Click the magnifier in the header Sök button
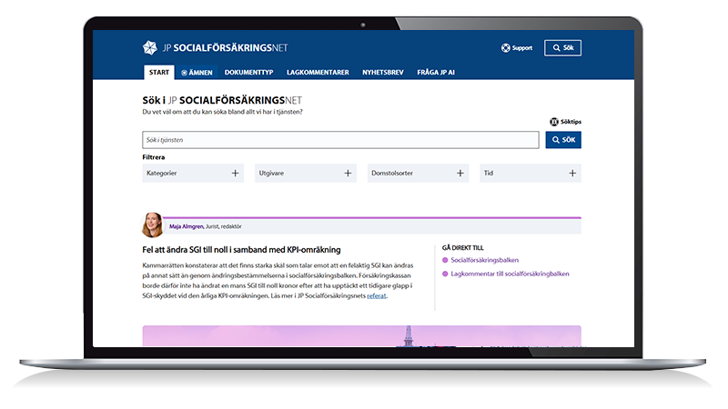The width and height of the screenshot is (728, 409). point(554,48)
